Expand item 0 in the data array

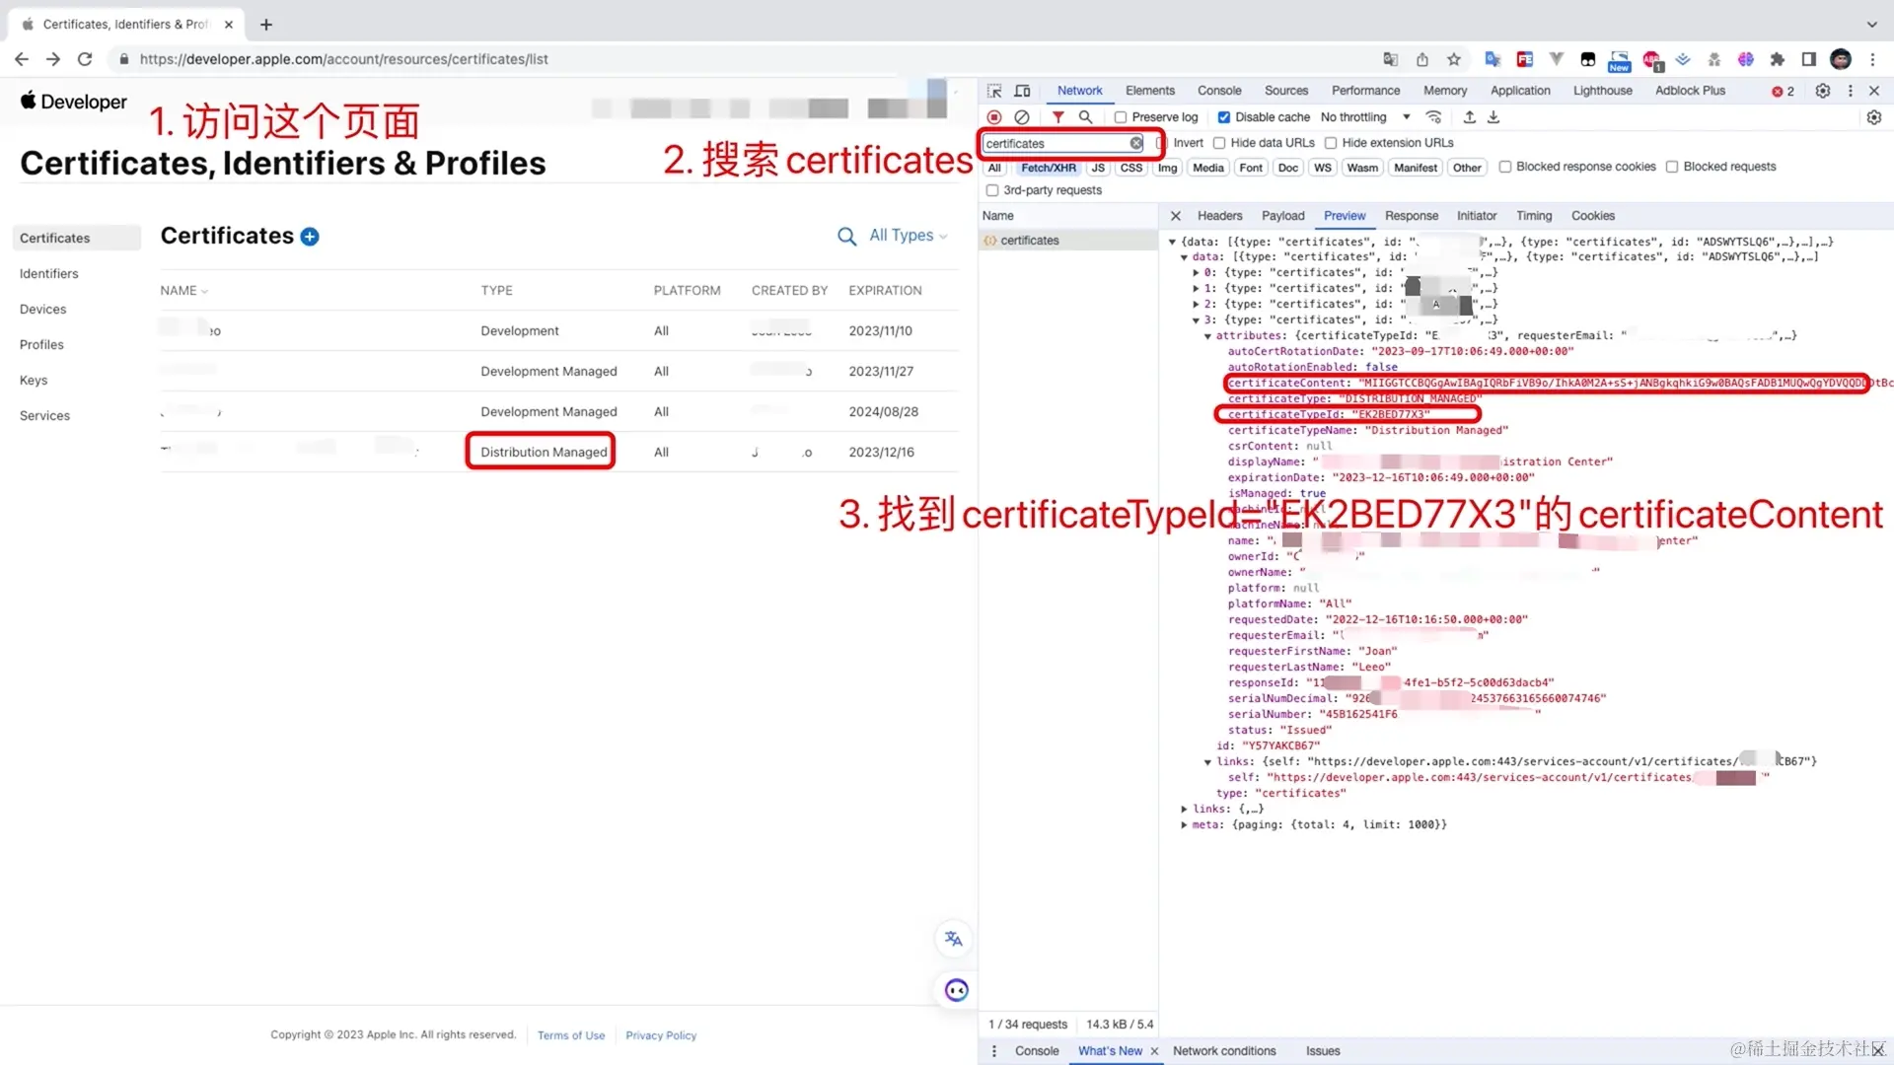[1197, 273]
